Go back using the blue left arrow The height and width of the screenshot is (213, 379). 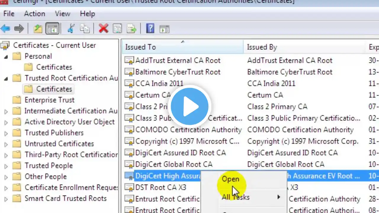pyautogui.click(x=5, y=29)
